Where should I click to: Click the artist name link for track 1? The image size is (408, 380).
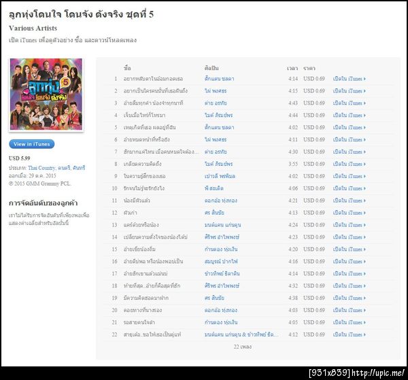219,79
